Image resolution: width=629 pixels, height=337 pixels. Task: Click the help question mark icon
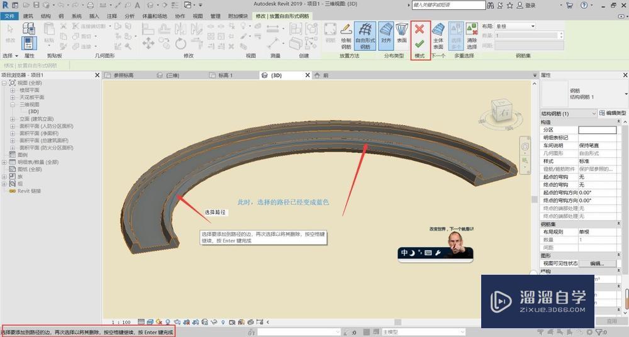coord(584,5)
